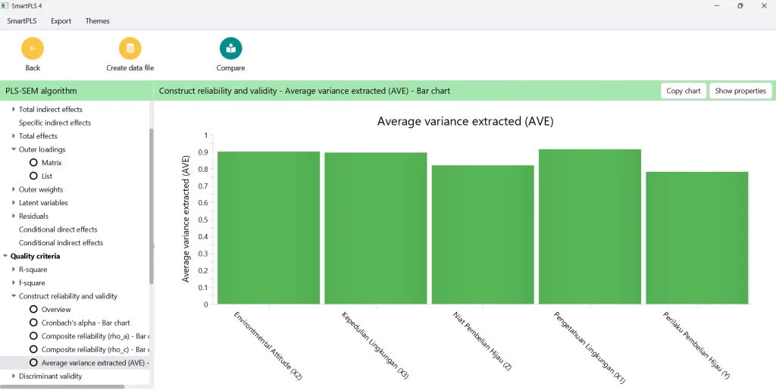This screenshot has width=776, height=390.
Task: Click the Perilaku Pembelian Hijau (Y) bar
Action: [x=697, y=239]
